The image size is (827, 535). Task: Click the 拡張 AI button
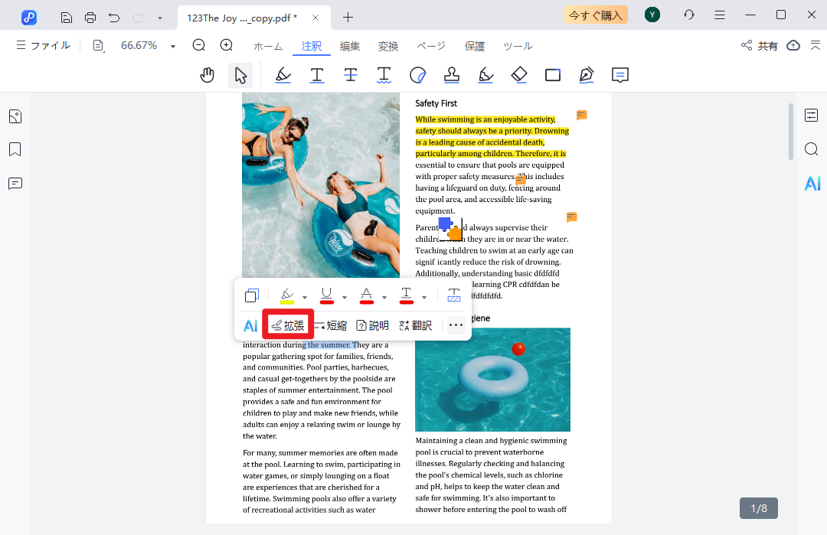288,325
